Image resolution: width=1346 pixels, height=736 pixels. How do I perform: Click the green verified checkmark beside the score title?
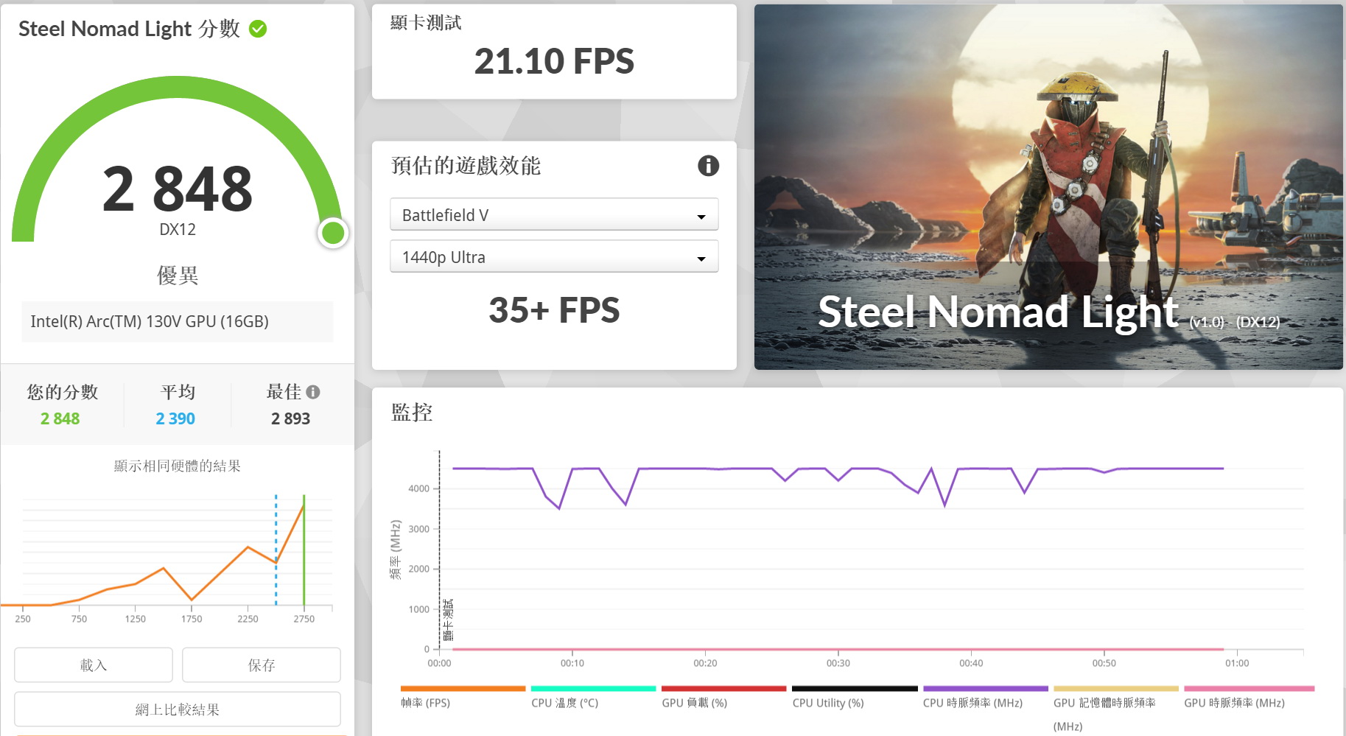[x=258, y=29]
